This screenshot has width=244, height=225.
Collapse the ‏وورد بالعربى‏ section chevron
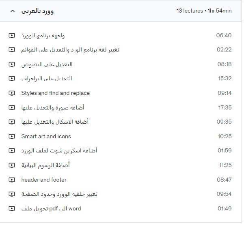coord(13,11)
